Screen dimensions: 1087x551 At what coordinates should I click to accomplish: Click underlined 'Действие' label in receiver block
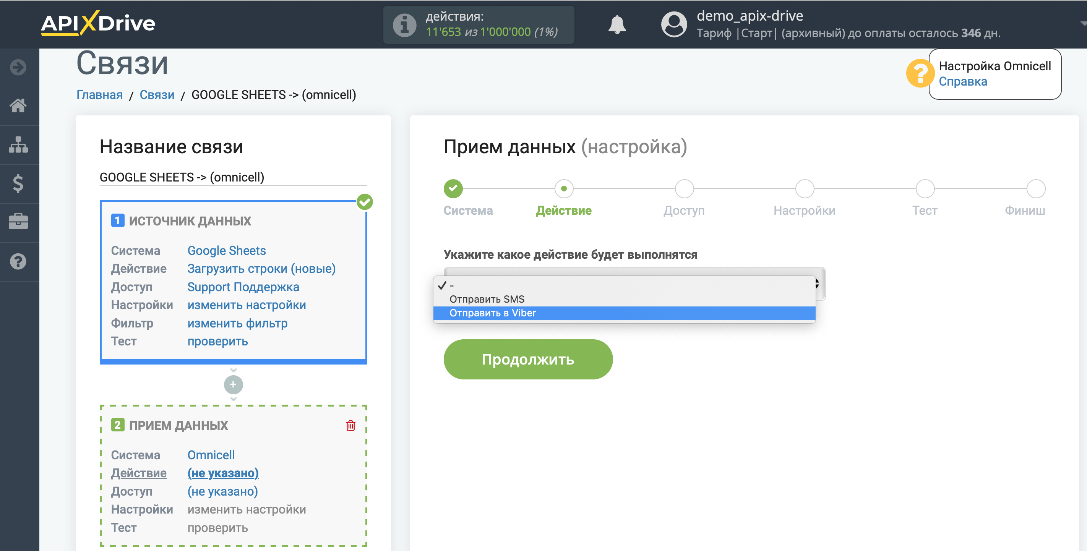pos(138,473)
